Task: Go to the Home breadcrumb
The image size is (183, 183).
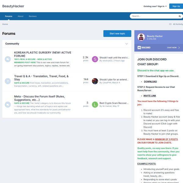Action: (5, 24)
